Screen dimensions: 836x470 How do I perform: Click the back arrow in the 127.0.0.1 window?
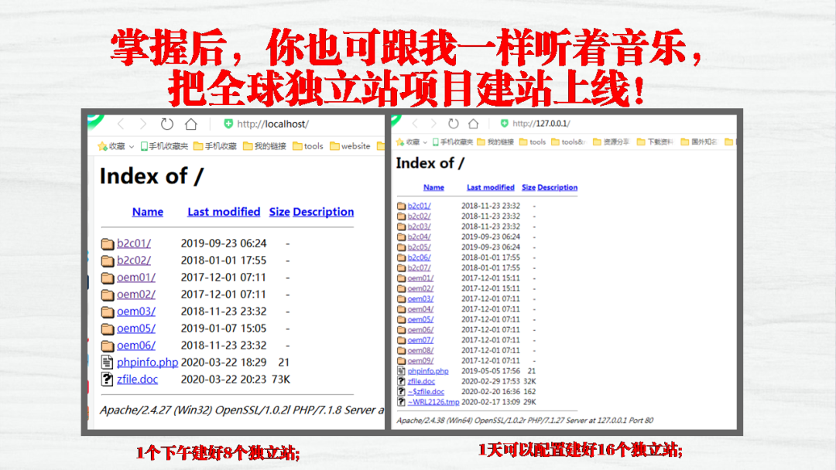coord(414,122)
